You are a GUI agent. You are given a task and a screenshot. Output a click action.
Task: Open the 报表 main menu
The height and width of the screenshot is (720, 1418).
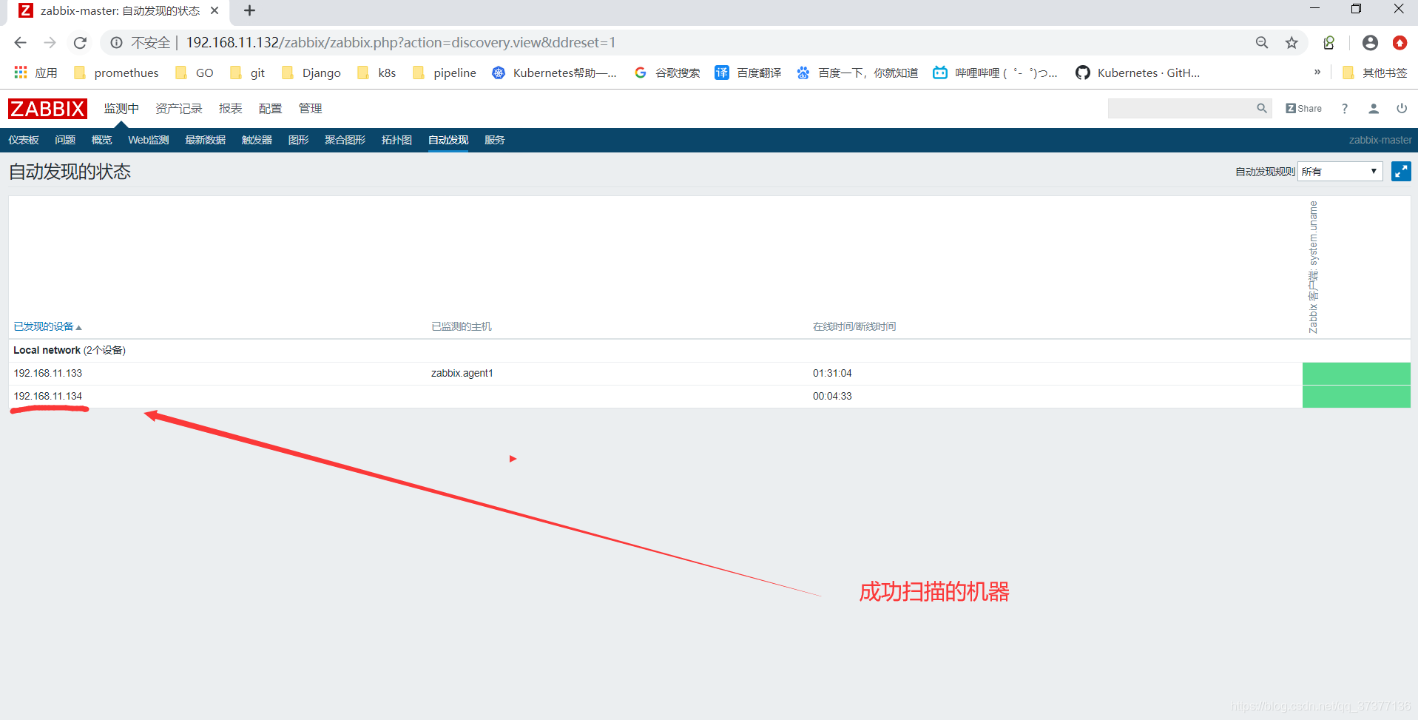[230, 109]
